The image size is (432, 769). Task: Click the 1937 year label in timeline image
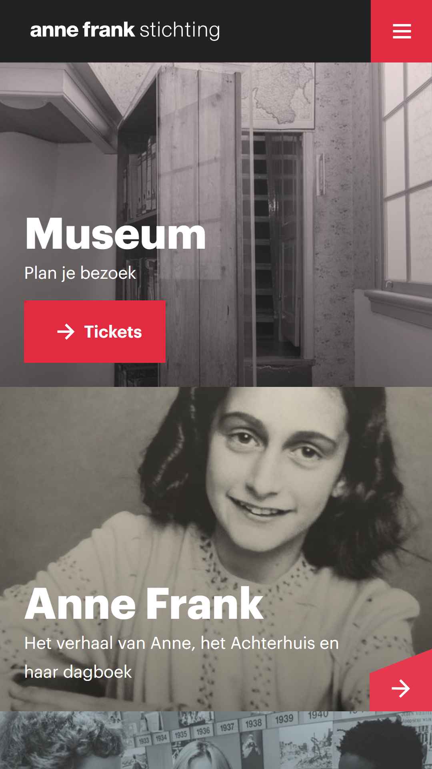[227, 727]
